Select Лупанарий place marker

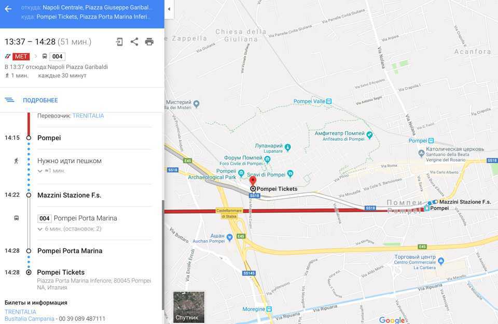pos(288,147)
